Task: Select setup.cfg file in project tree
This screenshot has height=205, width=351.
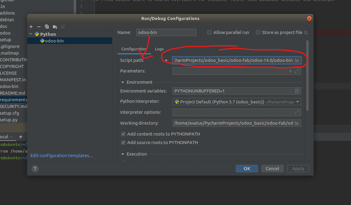Action: 9,113
